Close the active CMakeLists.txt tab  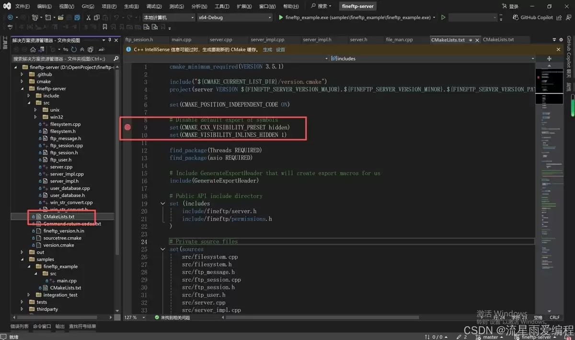tap(477, 40)
